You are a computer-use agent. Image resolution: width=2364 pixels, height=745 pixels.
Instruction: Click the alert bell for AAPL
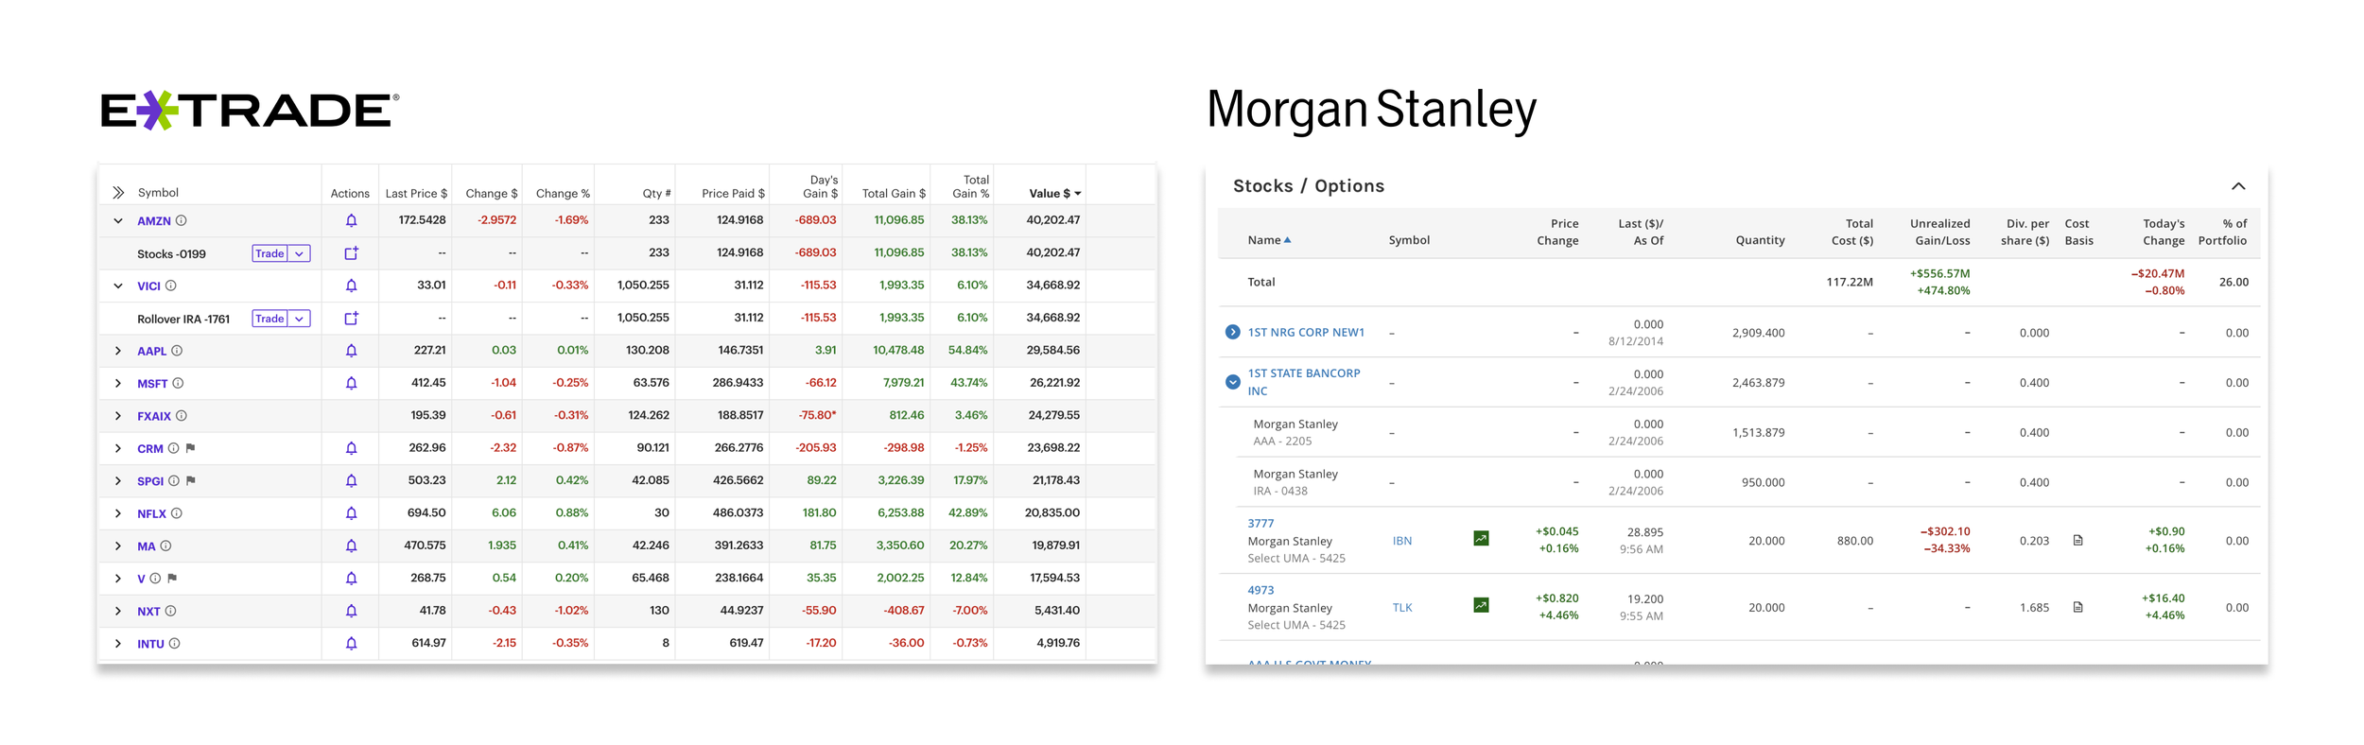point(351,351)
